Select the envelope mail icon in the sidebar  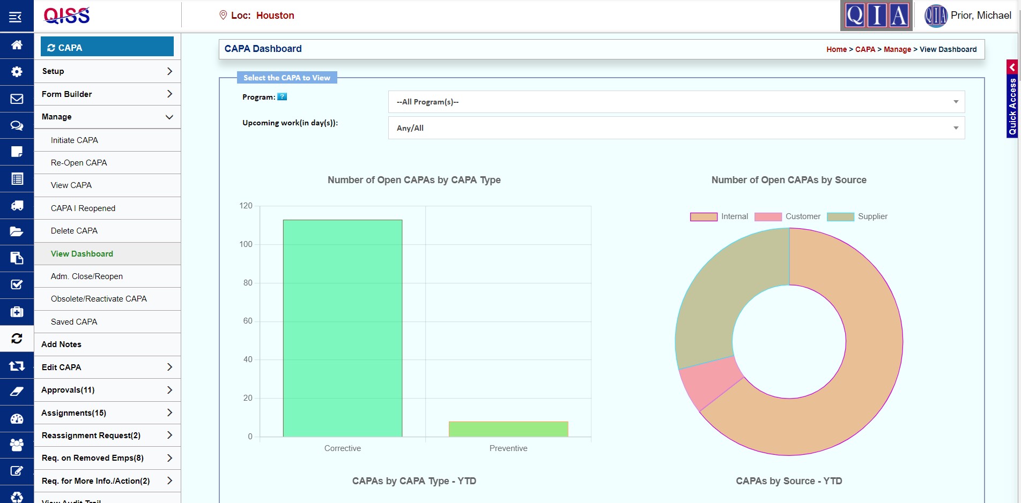pos(16,98)
